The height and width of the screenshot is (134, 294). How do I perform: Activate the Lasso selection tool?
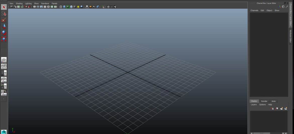4,13
